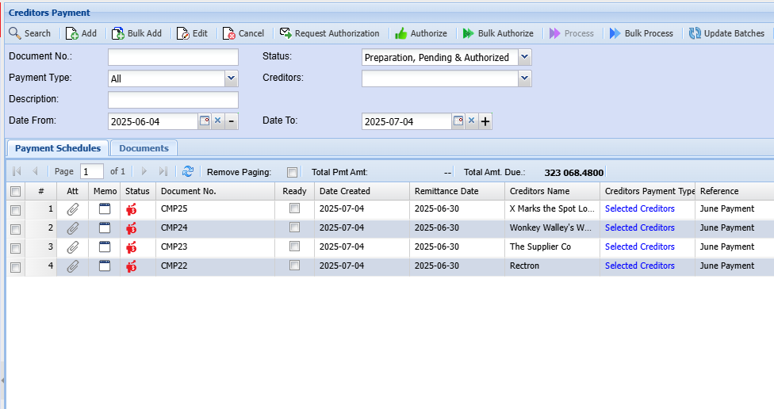Screen dimensions: 774x409
Task: Click the refresh icon in paging bar
Action: 188,171
